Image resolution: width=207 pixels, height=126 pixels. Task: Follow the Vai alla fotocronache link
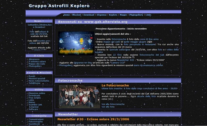113,104
